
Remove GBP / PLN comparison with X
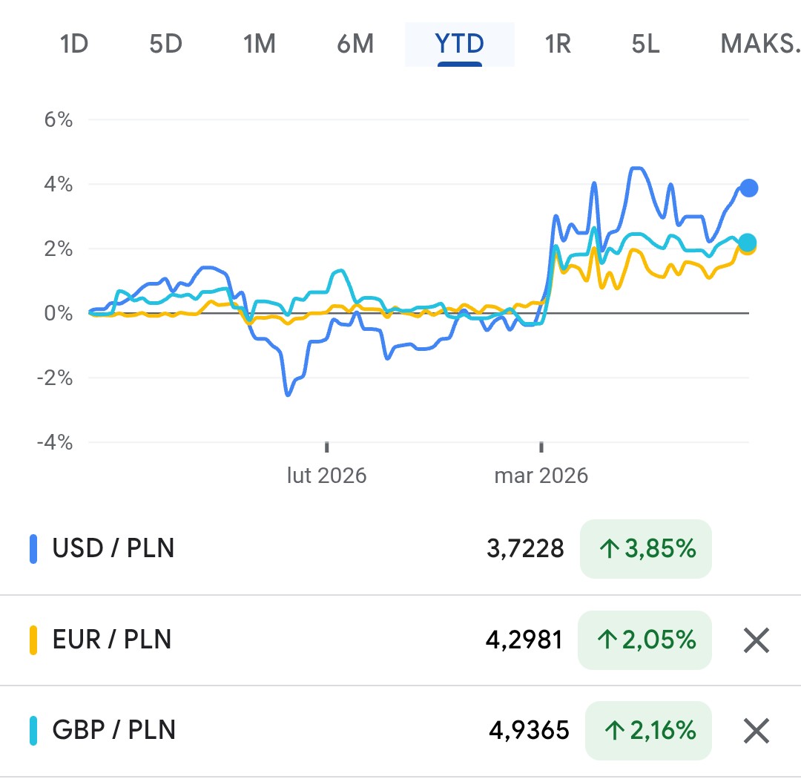point(756,731)
